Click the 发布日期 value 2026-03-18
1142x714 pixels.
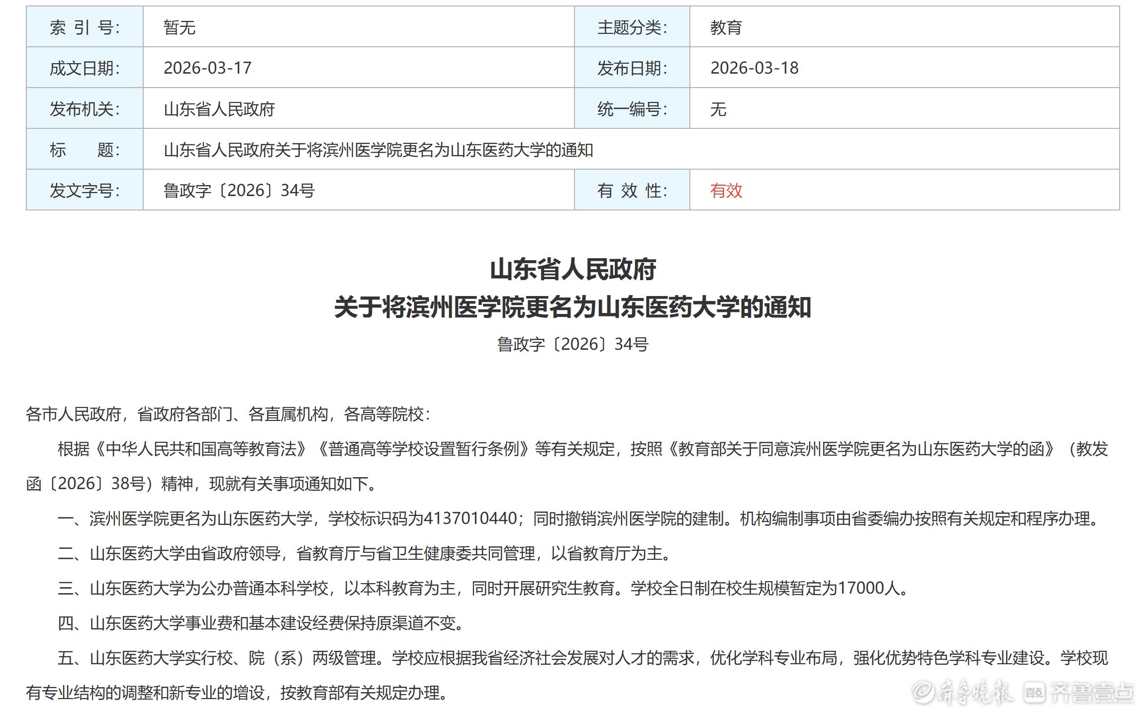[754, 68]
